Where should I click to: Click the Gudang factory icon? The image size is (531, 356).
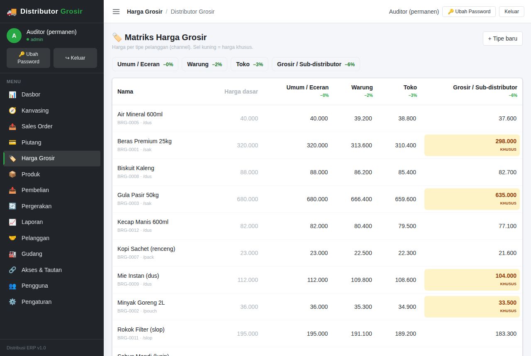pos(12,254)
